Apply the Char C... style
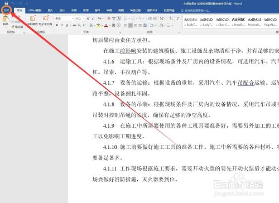The height and width of the screenshot is (203, 279). 223,22
